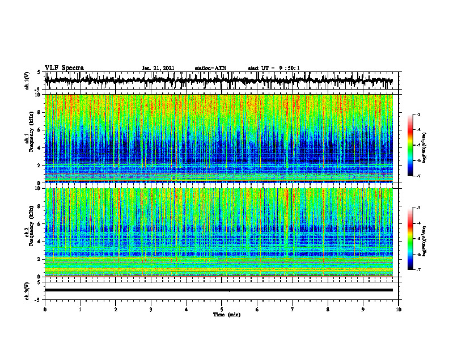Click the "-3" label on ch.1 color bar
The width and height of the screenshot is (449, 347).
click(418, 115)
